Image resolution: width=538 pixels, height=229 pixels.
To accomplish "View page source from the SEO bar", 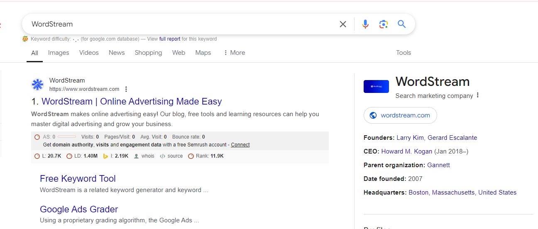I will pyautogui.click(x=171, y=156).
